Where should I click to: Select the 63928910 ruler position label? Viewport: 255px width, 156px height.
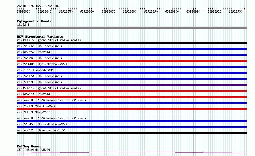pyautogui.click(x=193, y=11)
